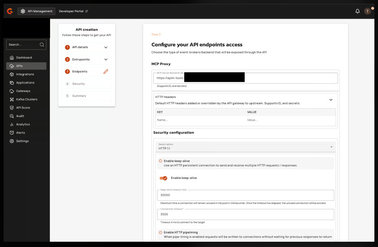Toggle the Enable keep-alive switch
378x247 pixels.
coord(163,178)
